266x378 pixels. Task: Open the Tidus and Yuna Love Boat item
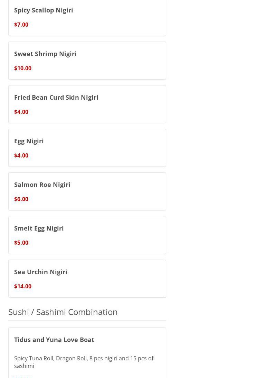pos(54,340)
